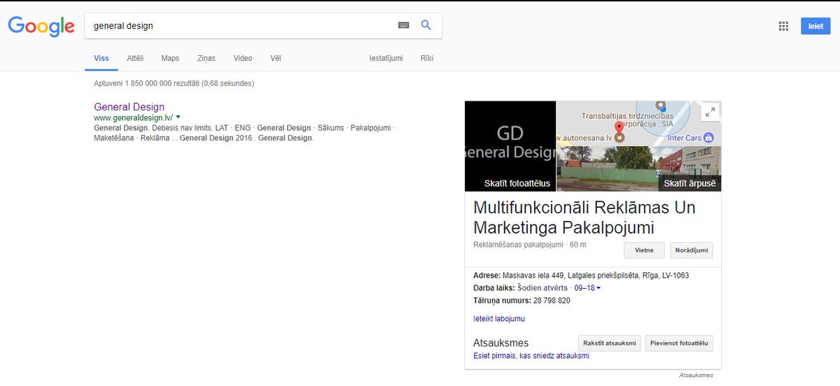Image resolution: width=840 pixels, height=386 pixels.
Task: Click the map thumbnail in knowledge panel
Action: (638, 123)
